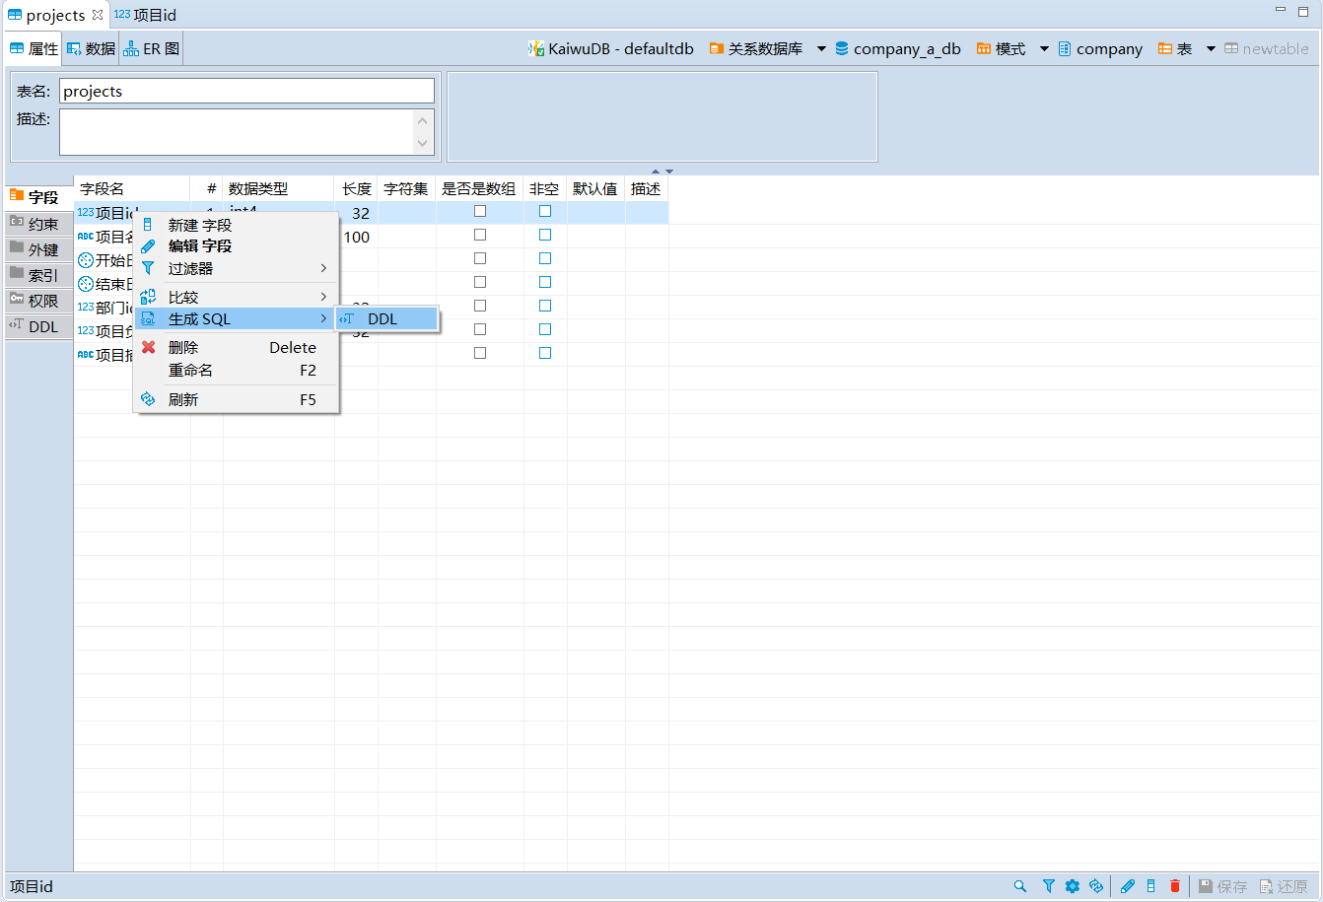
Task: Click the search icon in bottom toolbar
Action: click(x=1020, y=886)
